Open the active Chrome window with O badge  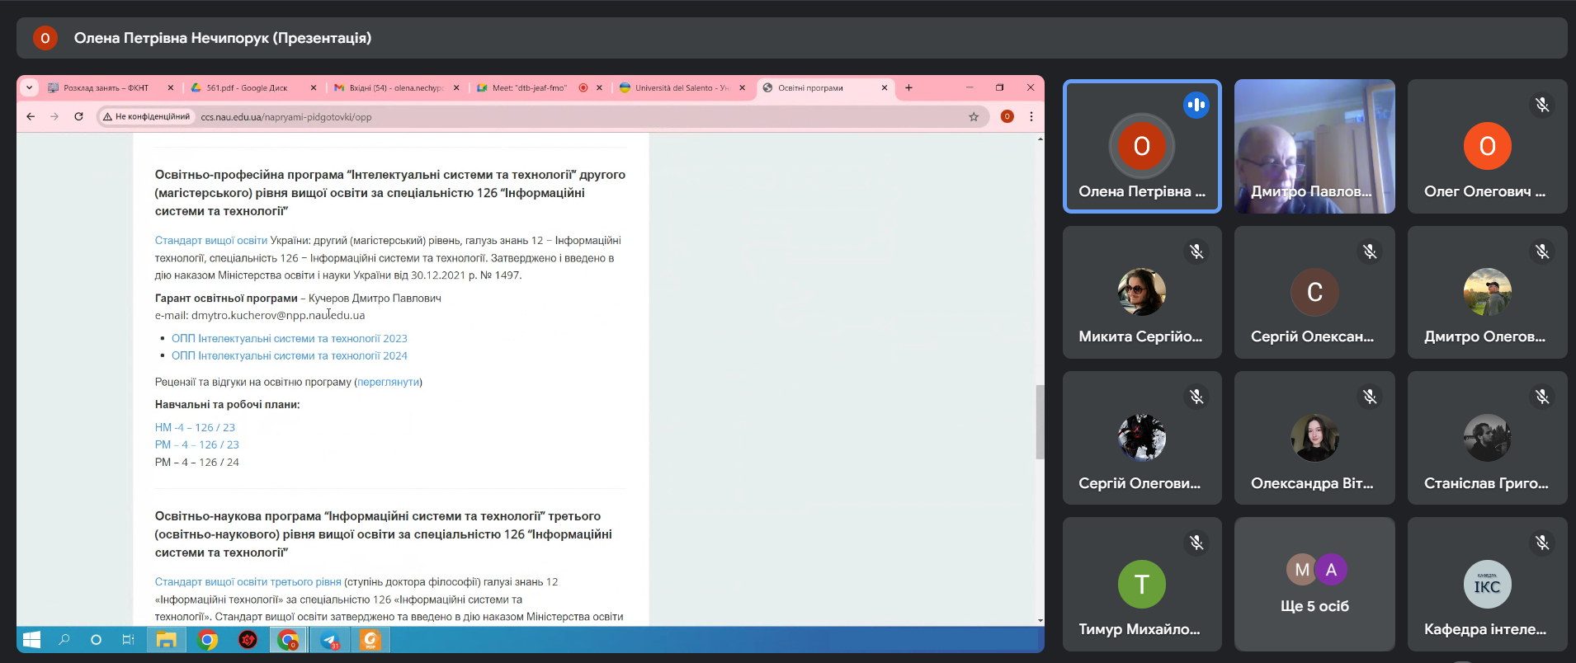[x=288, y=640]
